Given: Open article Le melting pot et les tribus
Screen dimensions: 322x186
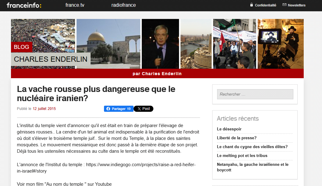Looking at the screenshot, I should pyautogui.click(x=242, y=155).
